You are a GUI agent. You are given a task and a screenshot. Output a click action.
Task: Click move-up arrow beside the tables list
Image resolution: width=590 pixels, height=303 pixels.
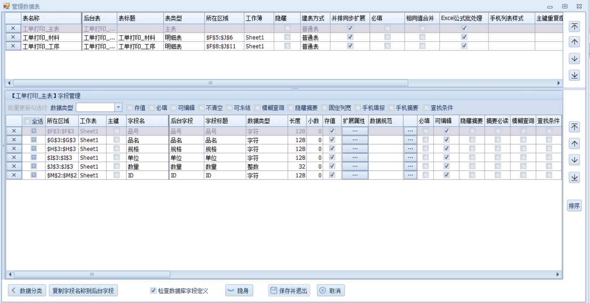574,42
